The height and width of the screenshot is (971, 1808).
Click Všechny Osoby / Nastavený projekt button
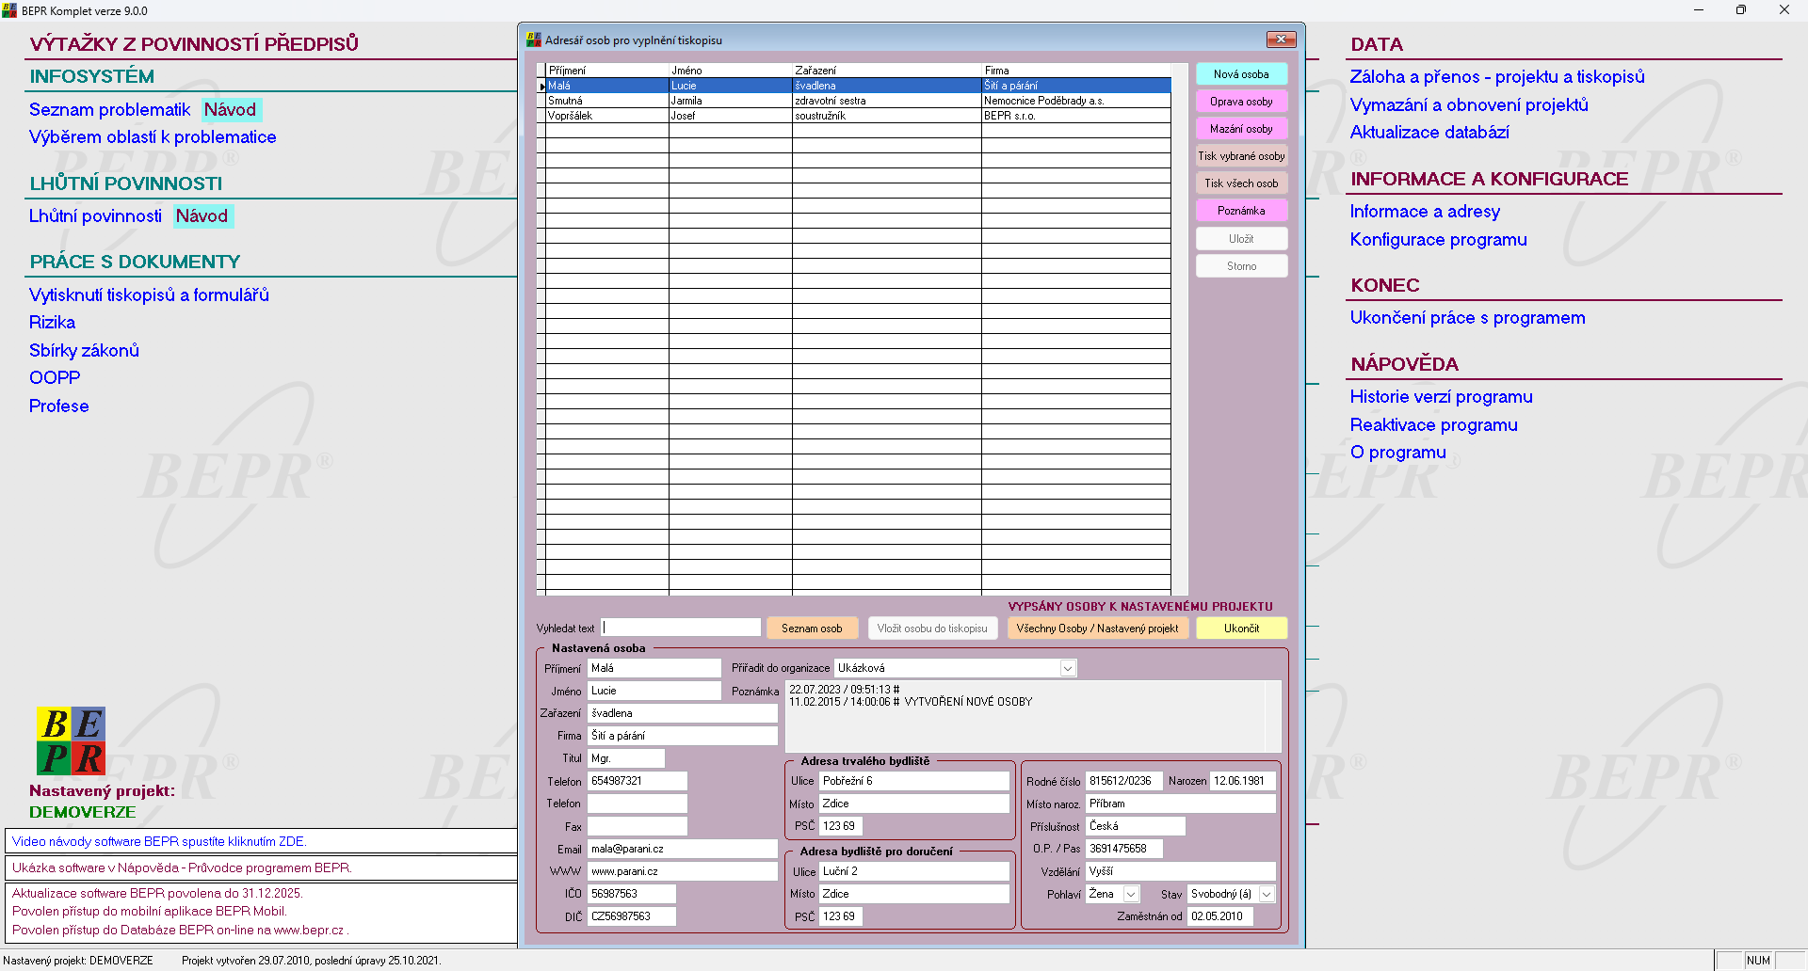(1097, 629)
